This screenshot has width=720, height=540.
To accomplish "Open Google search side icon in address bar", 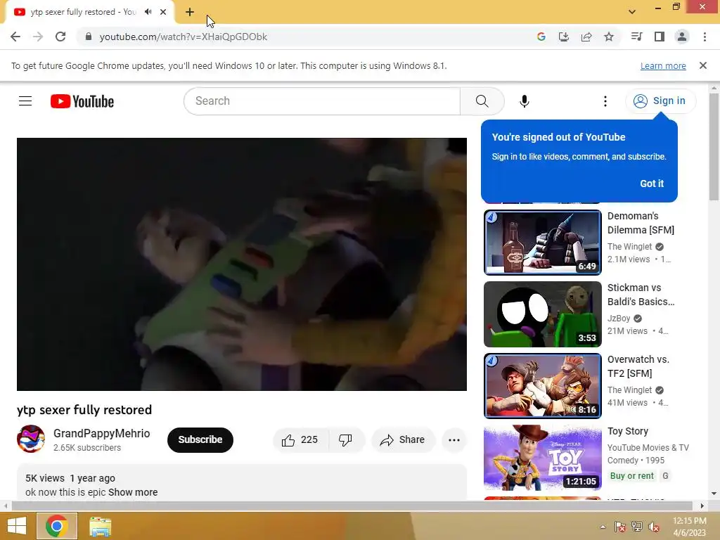I will click(541, 37).
